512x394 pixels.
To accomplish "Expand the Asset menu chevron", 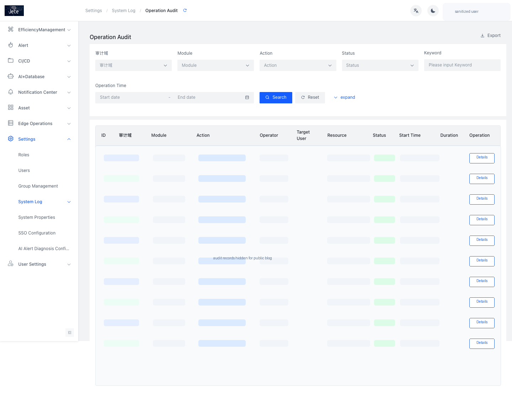I will point(69,108).
